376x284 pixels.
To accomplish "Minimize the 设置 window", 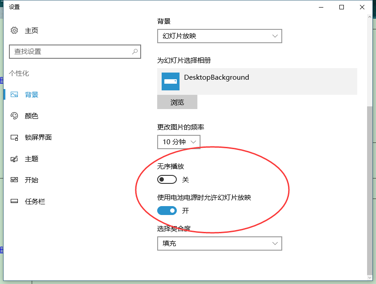I will (x=321, y=7).
